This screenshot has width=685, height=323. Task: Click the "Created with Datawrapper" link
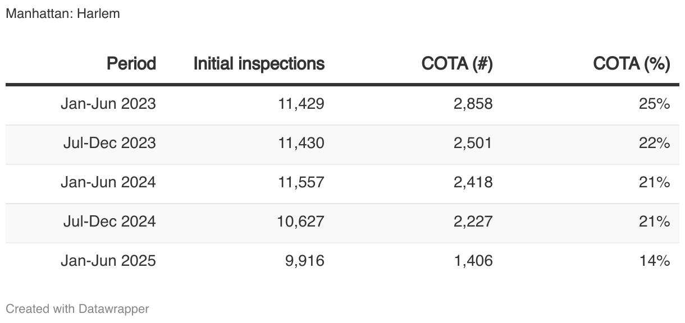[x=77, y=308]
